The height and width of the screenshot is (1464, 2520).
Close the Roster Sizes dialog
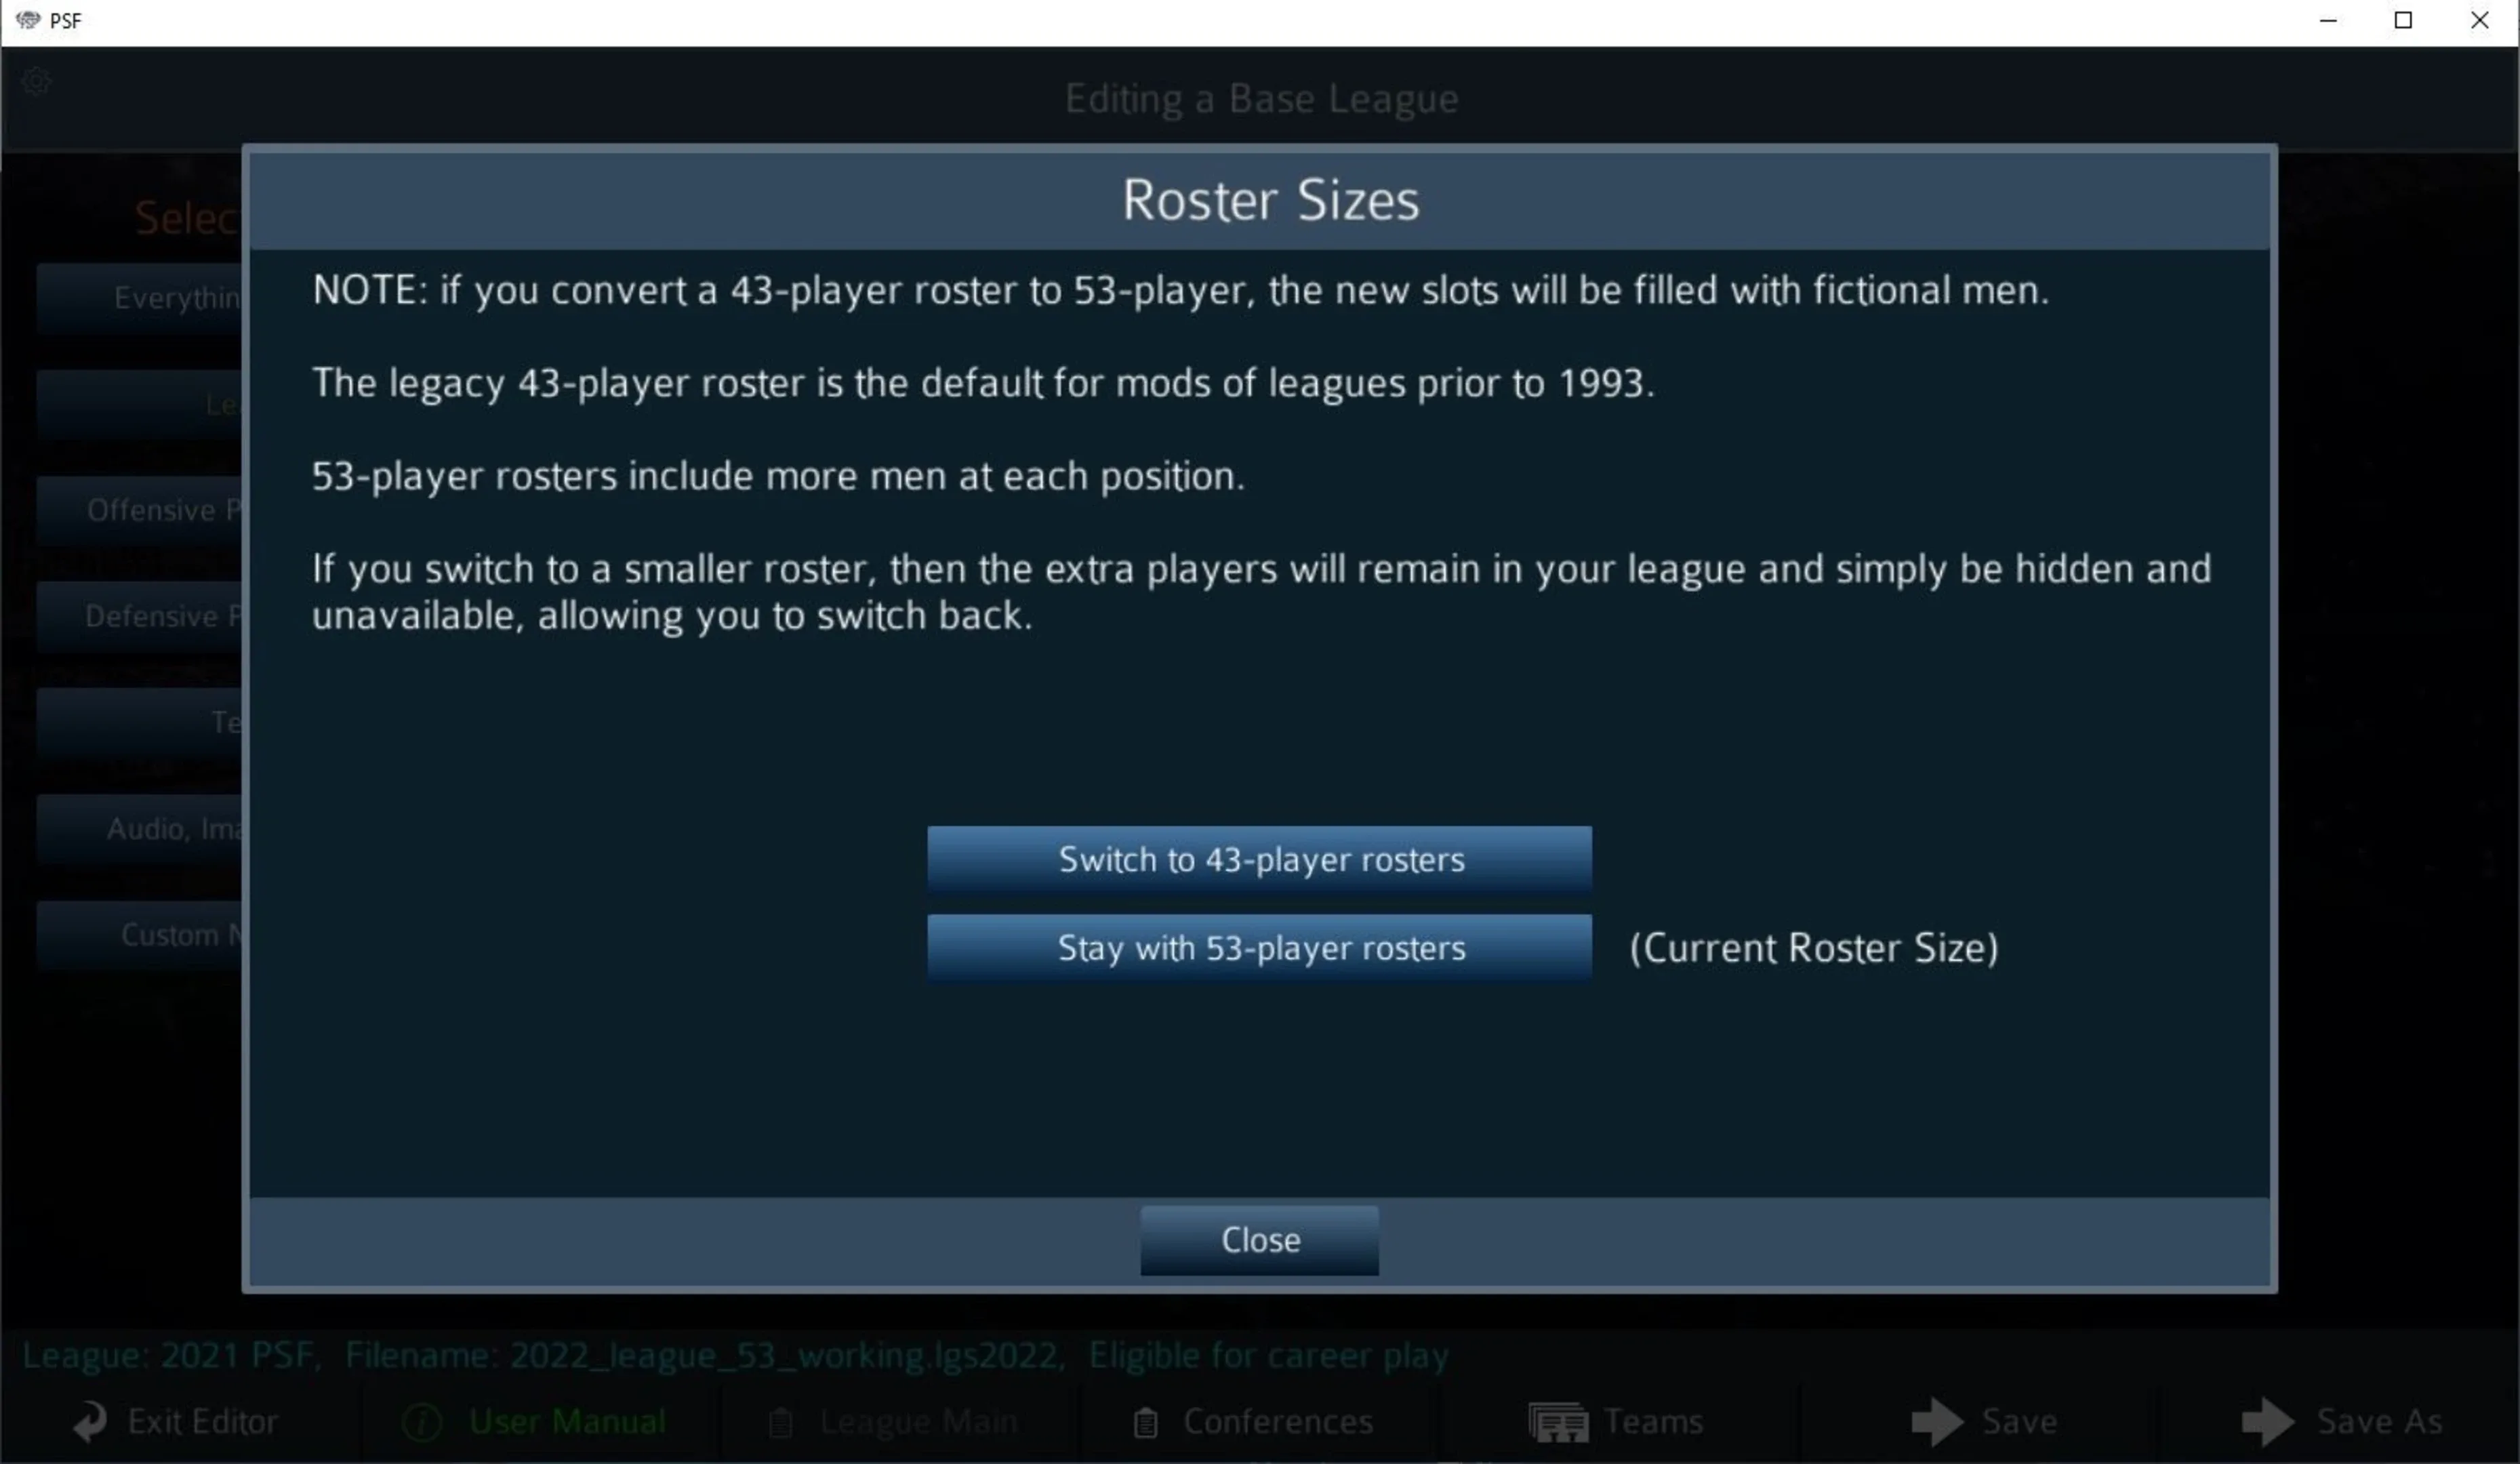click(1260, 1240)
